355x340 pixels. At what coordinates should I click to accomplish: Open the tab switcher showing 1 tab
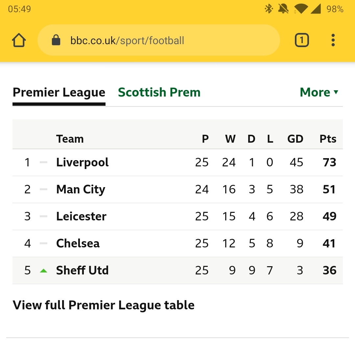point(301,41)
